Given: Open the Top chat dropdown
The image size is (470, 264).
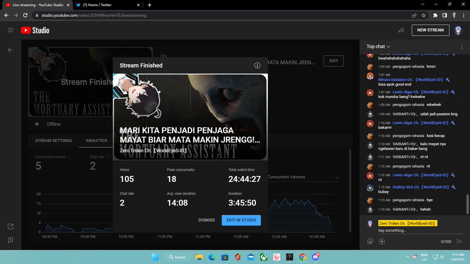Looking at the screenshot, I should pyautogui.click(x=378, y=47).
